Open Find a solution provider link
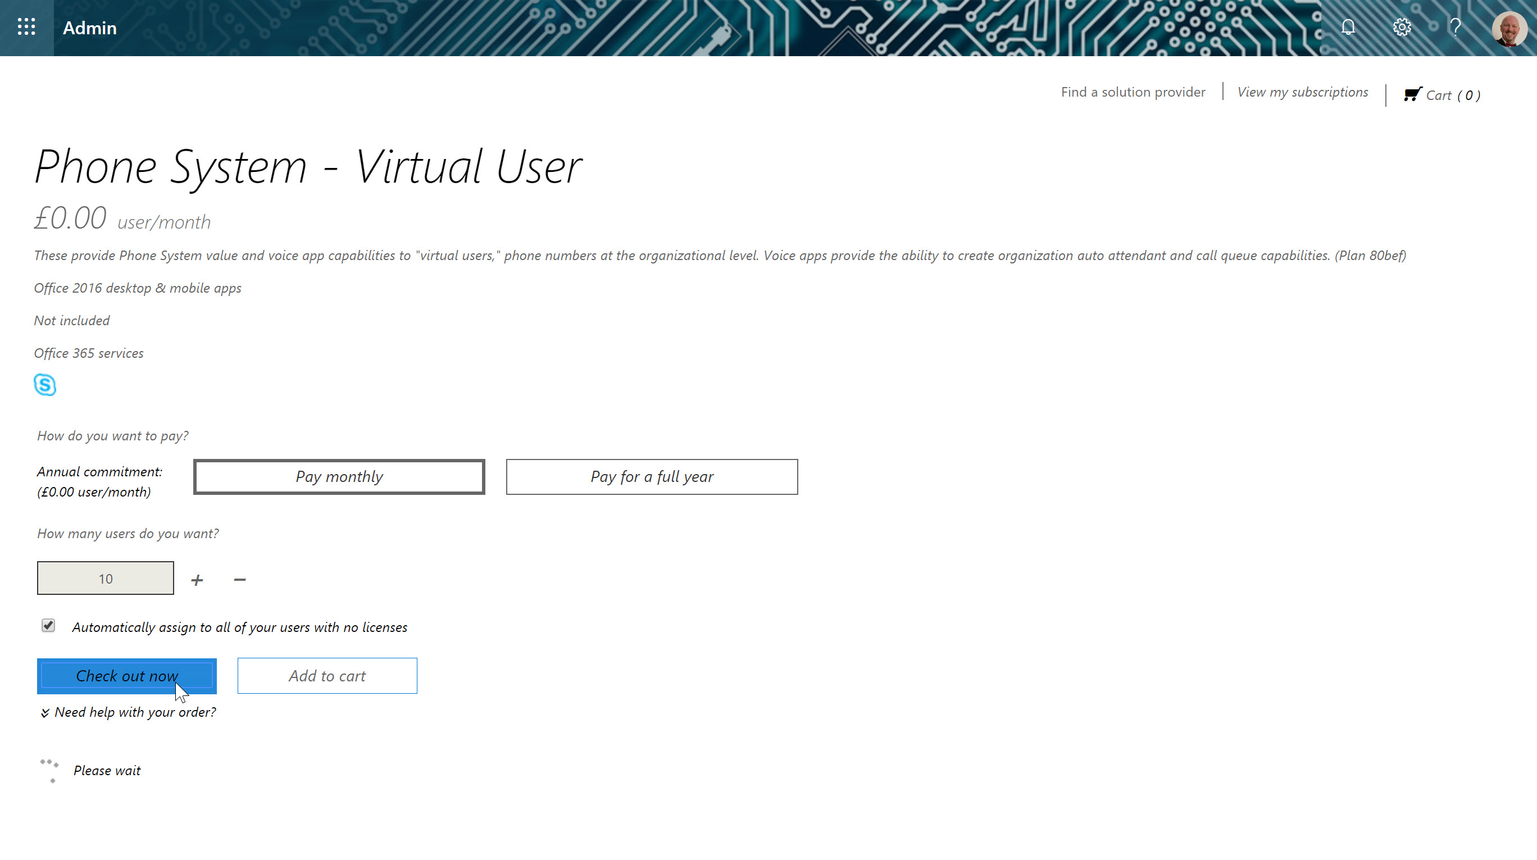 (1133, 92)
